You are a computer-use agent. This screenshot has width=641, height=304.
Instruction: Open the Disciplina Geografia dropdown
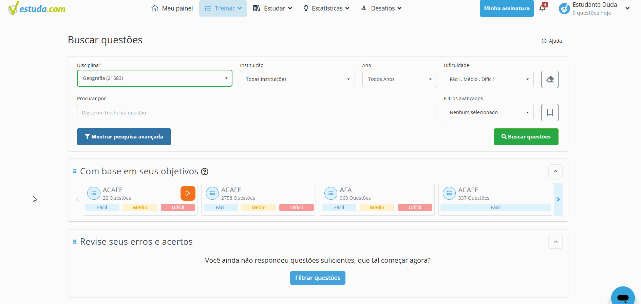coord(155,78)
